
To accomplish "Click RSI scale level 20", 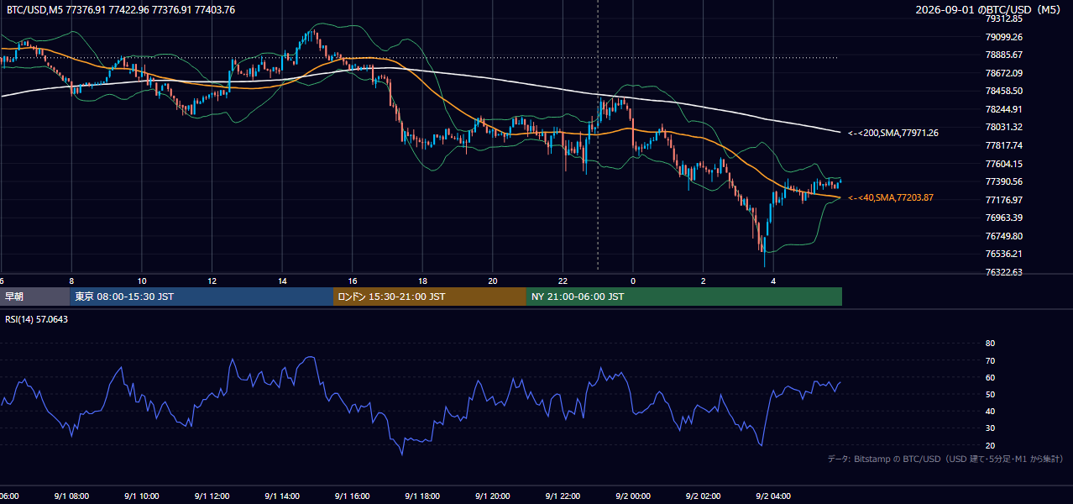I will 990,445.
